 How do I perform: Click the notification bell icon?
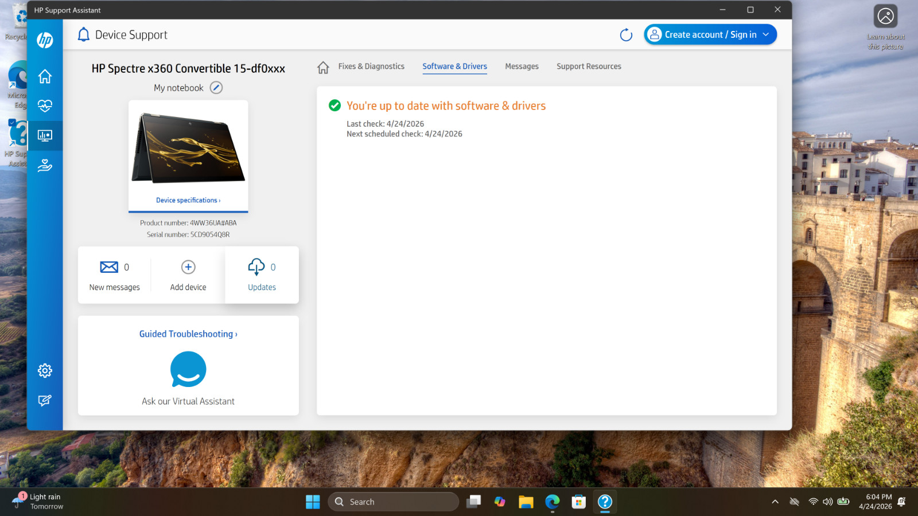pos(84,34)
